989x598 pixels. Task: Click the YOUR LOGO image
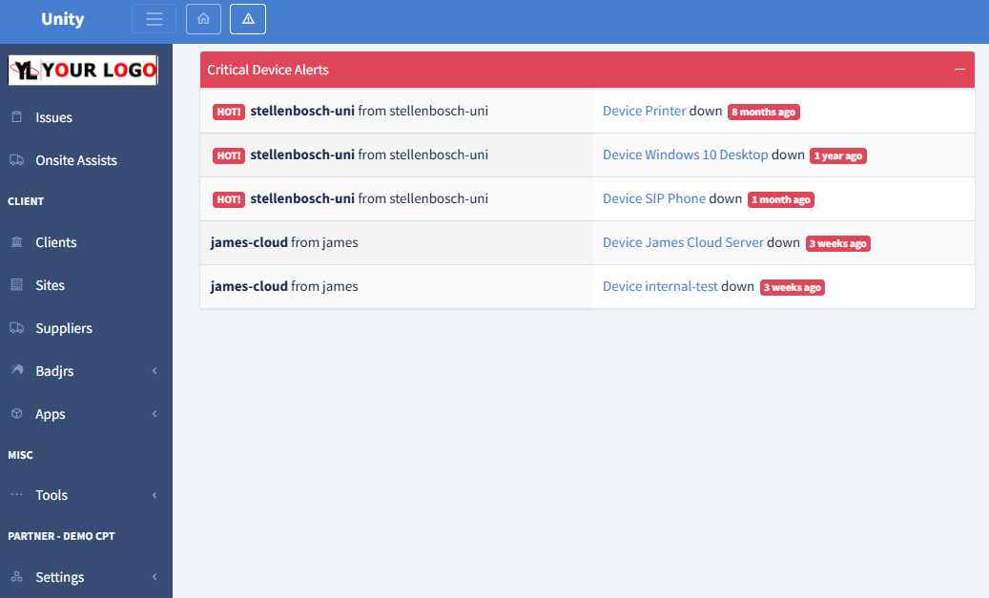coord(83,70)
